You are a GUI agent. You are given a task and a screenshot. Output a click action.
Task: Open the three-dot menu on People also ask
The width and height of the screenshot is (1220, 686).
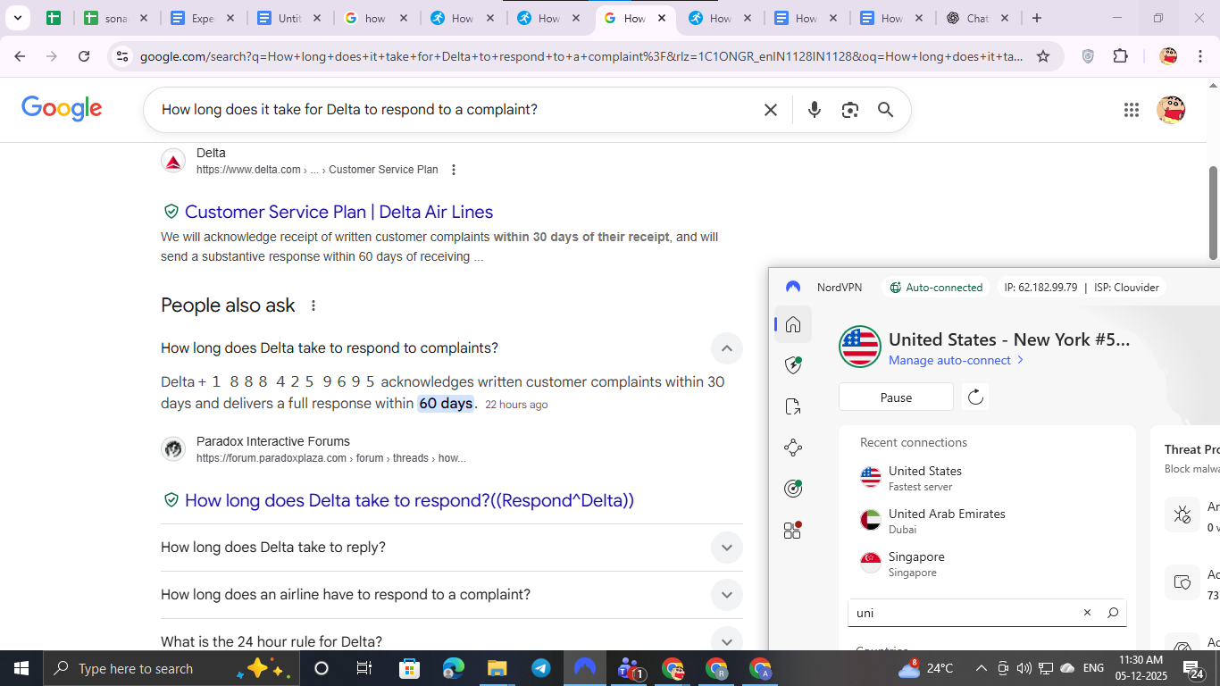(313, 305)
